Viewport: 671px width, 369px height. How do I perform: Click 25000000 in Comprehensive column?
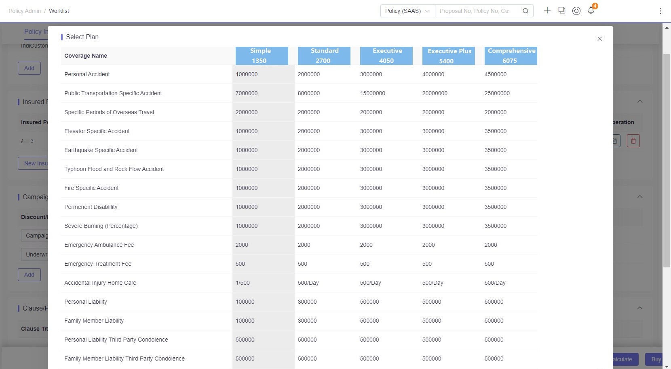tap(497, 93)
